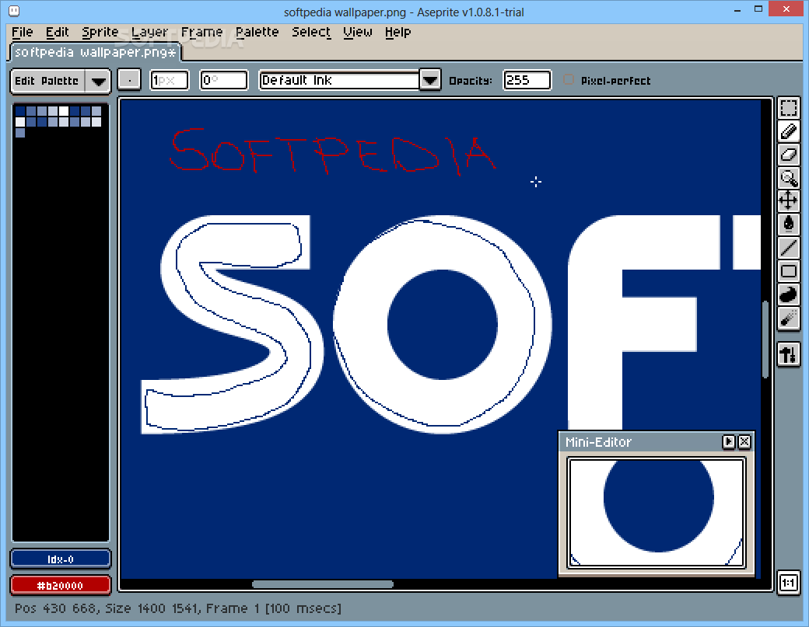Screen dimensions: 809x627
Task: Open the Select menu
Action: [311, 32]
